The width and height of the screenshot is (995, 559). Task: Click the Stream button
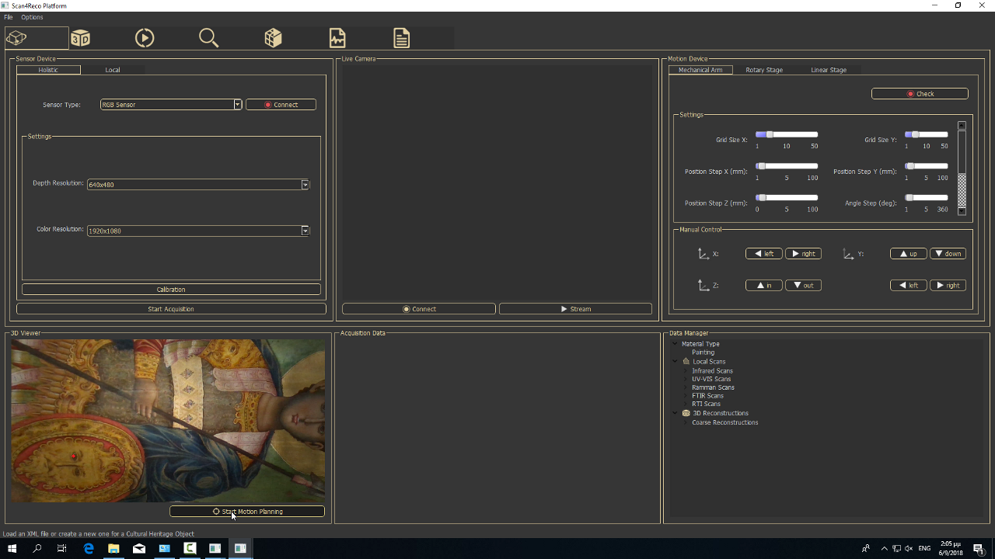575,309
